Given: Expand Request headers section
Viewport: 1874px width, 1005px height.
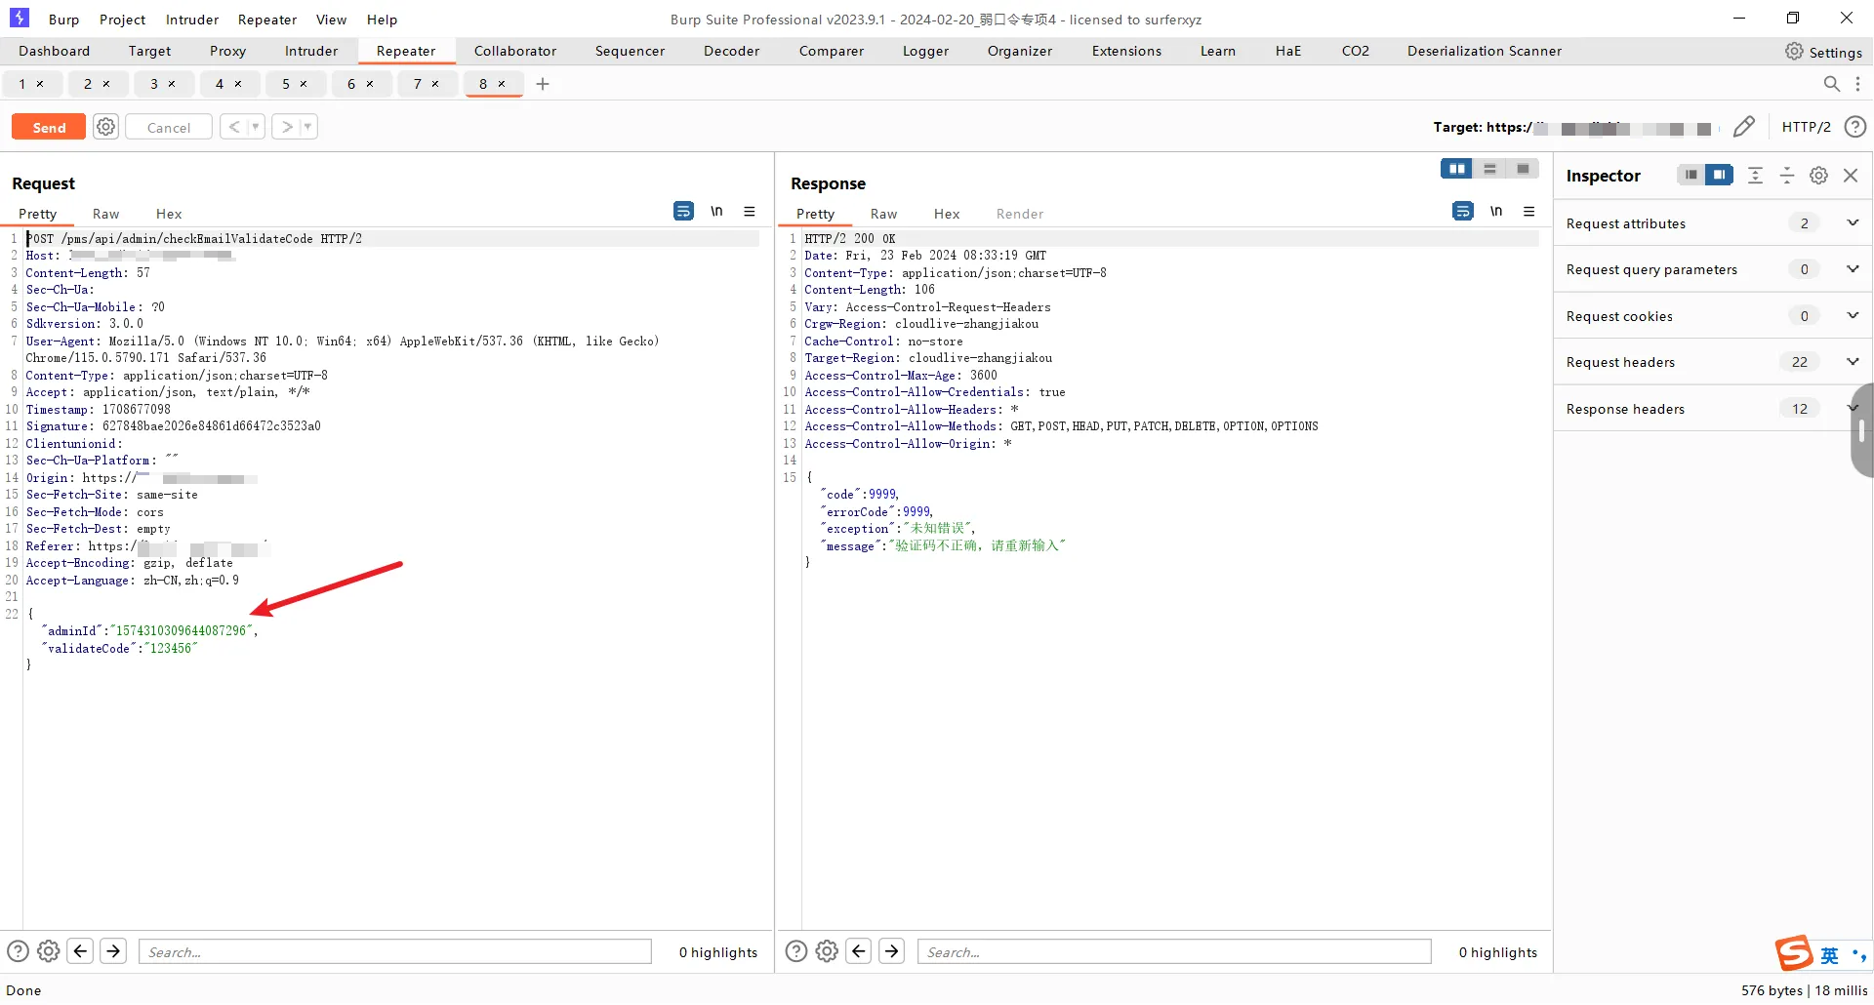Looking at the screenshot, I should pyautogui.click(x=1853, y=362).
